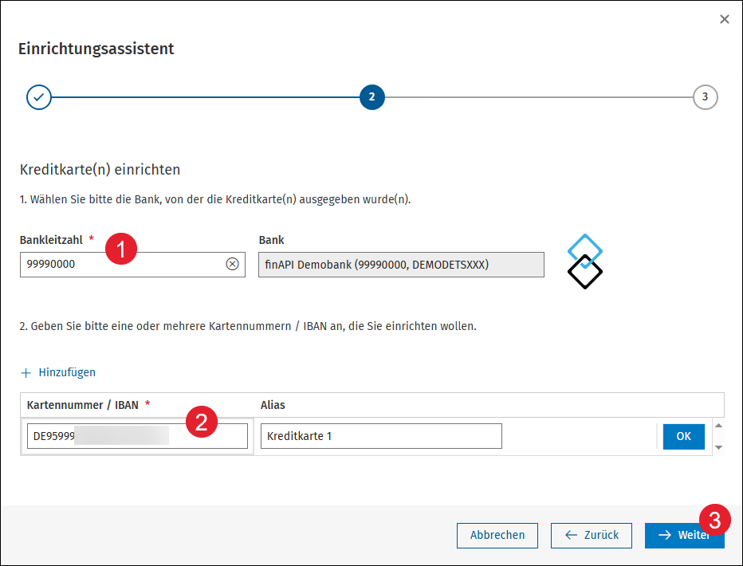Edit the Alias field showing Kreditkarte 1
This screenshot has width=743, height=566.
coord(381,436)
